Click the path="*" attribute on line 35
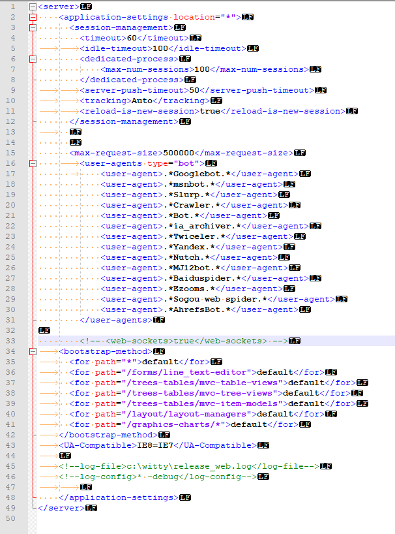 click(116, 362)
